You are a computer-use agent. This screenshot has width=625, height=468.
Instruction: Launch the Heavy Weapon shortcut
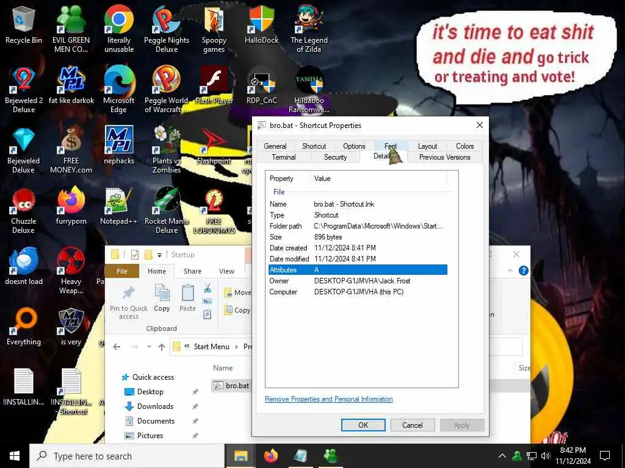pyautogui.click(x=71, y=271)
